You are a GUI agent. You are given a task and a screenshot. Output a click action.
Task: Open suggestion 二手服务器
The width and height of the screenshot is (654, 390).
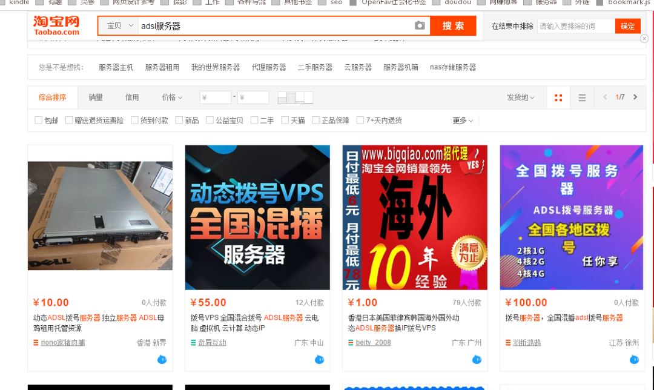pyautogui.click(x=315, y=67)
